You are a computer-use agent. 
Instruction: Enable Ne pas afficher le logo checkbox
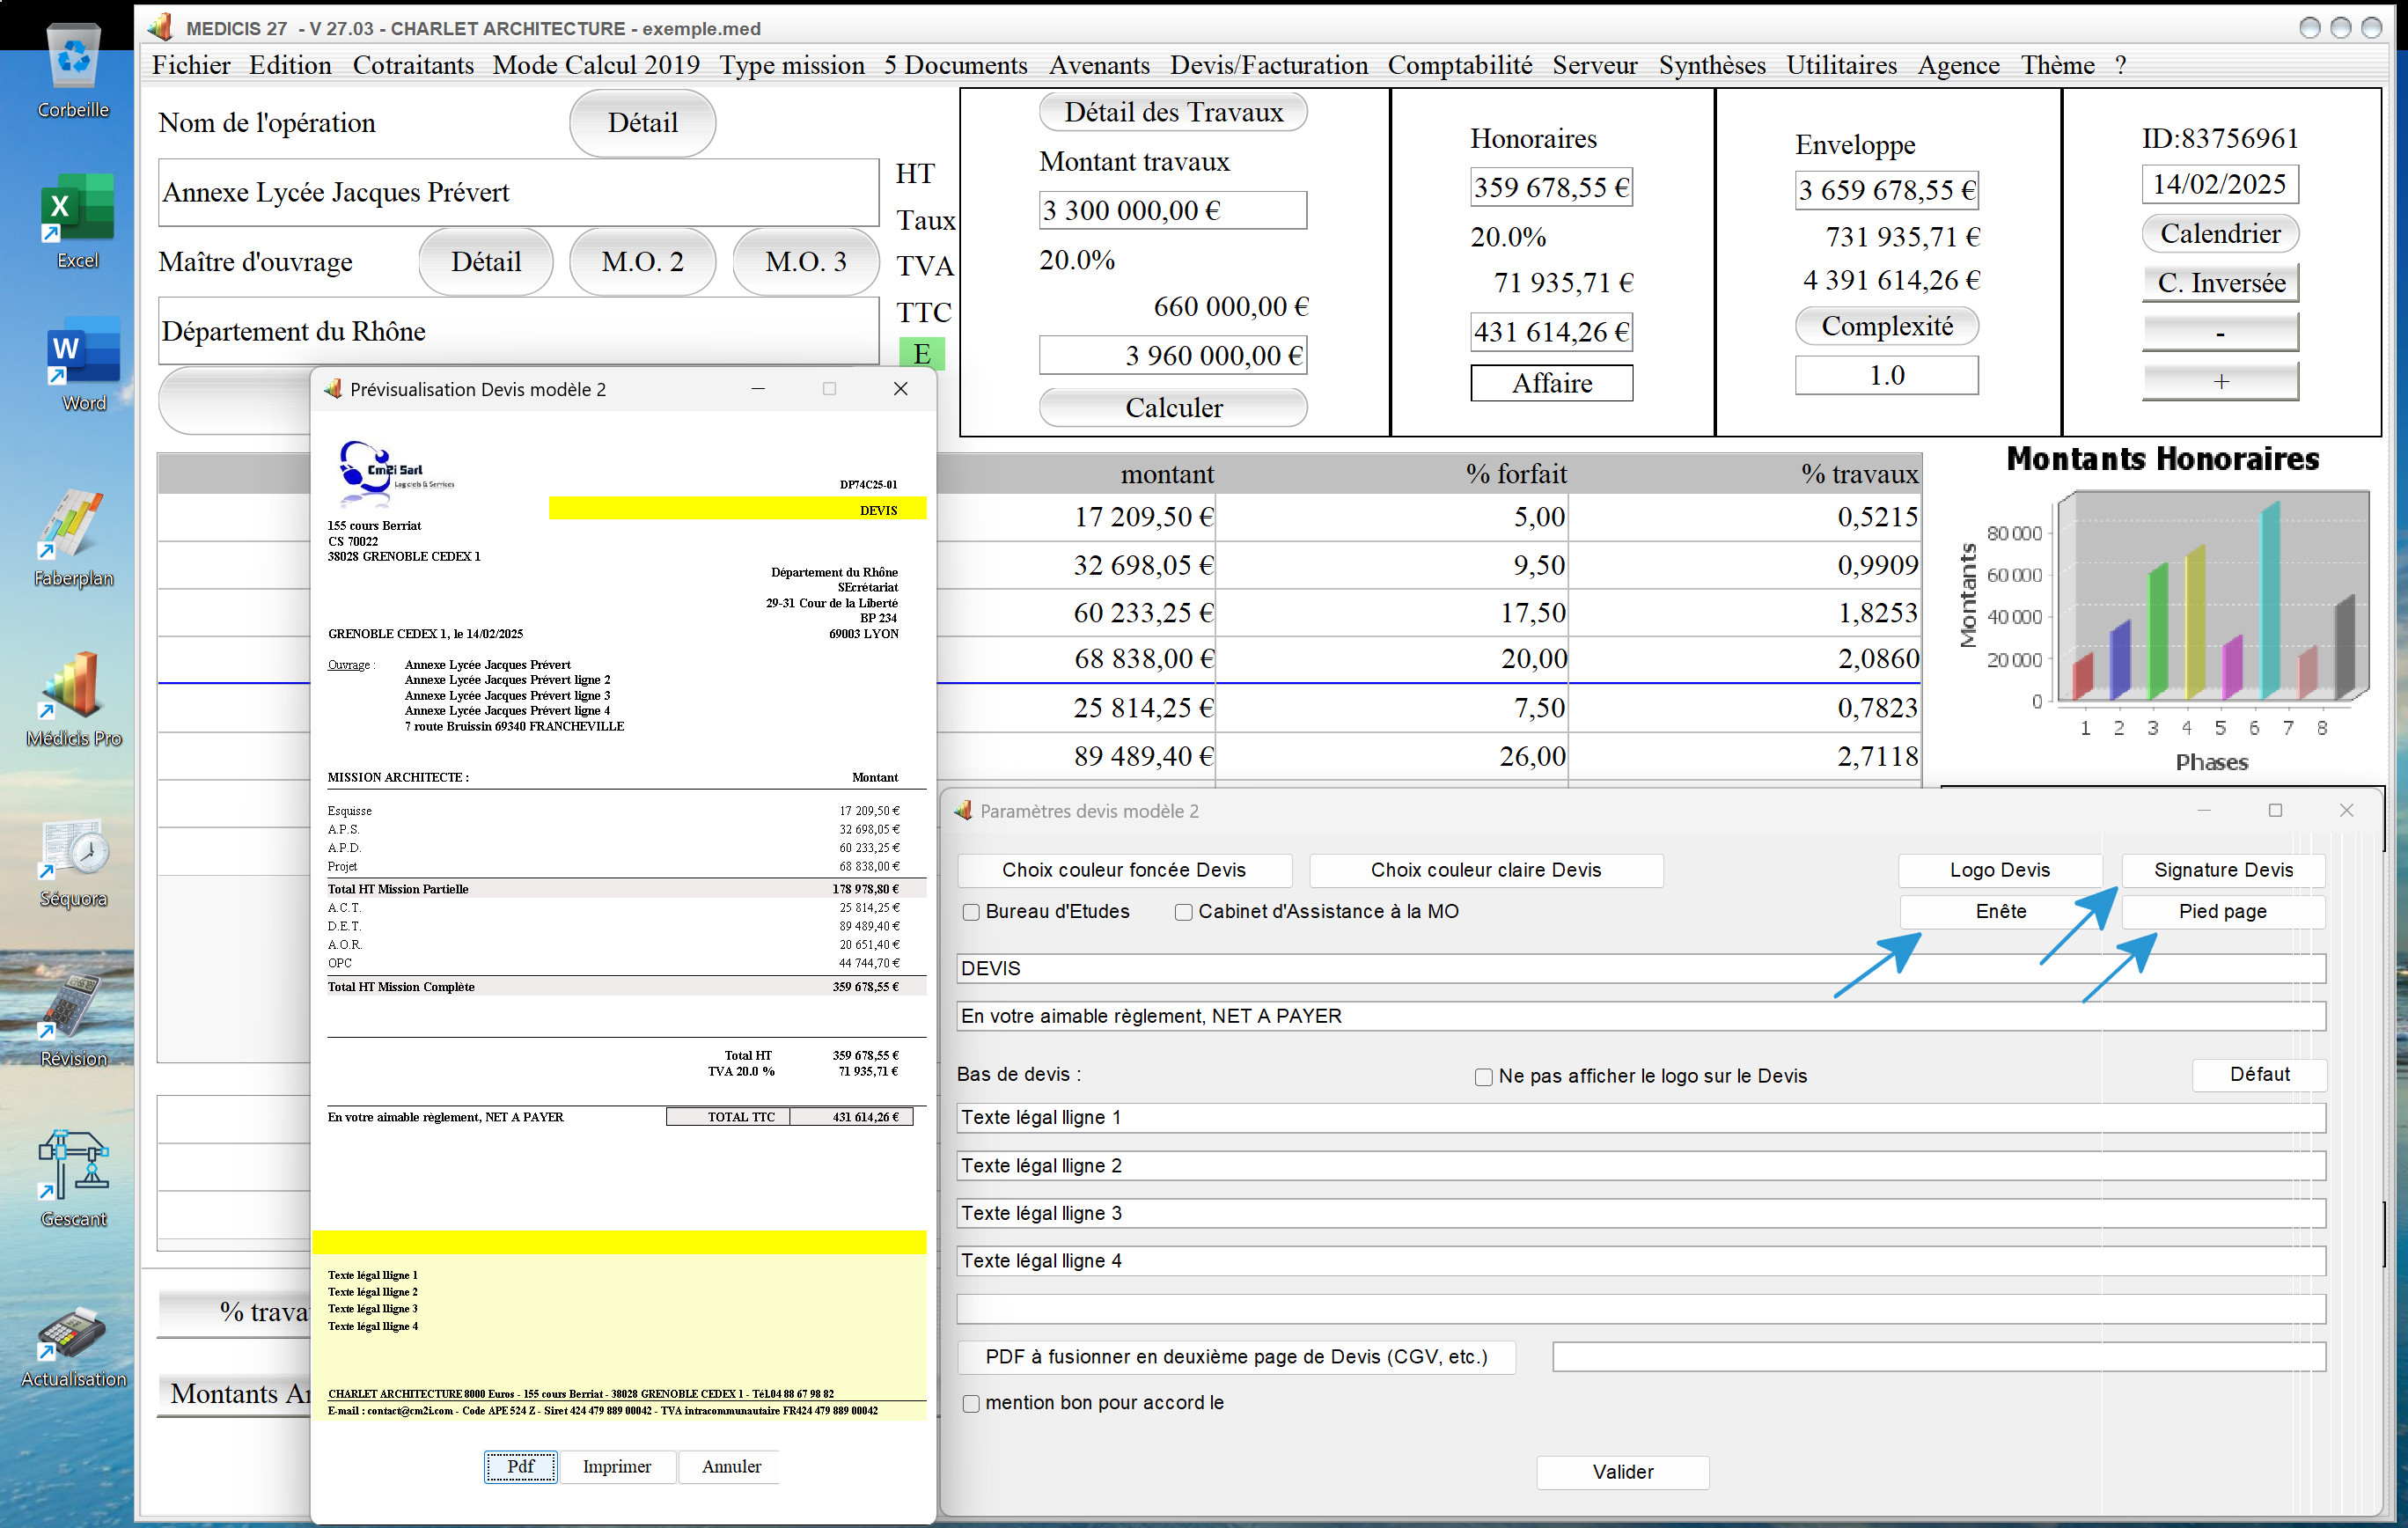click(x=1483, y=1077)
